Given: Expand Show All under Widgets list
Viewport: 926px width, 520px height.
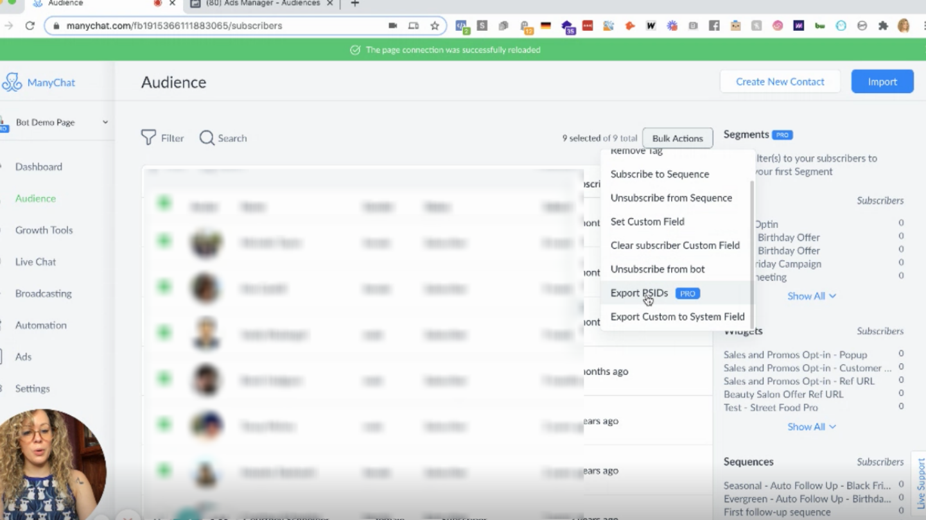Looking at the screenshot, I should coord(812,427).
